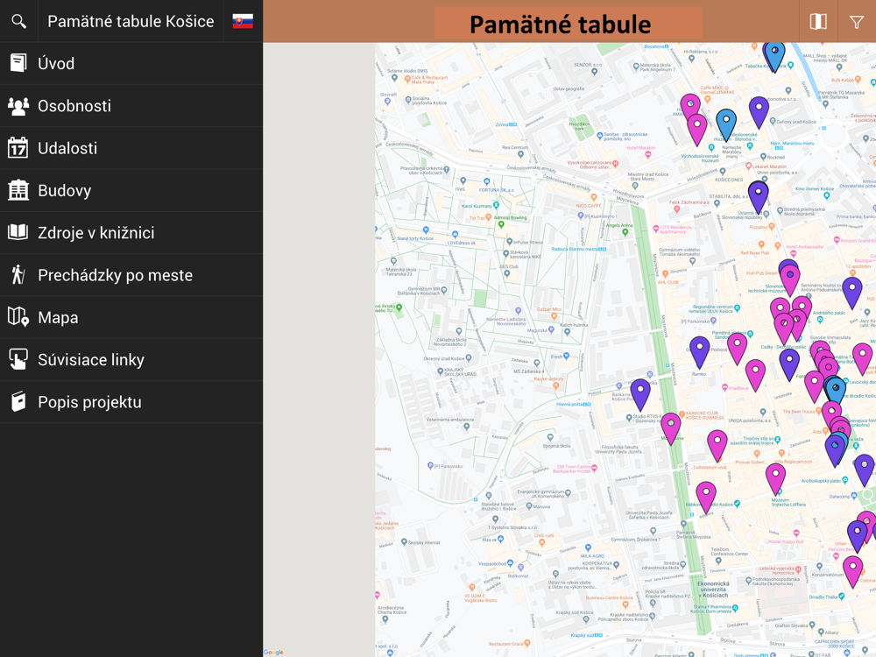The width and height of the screenshot is (876, 657).
Task: Open the filter funnel icon
Action: (857, 22)
